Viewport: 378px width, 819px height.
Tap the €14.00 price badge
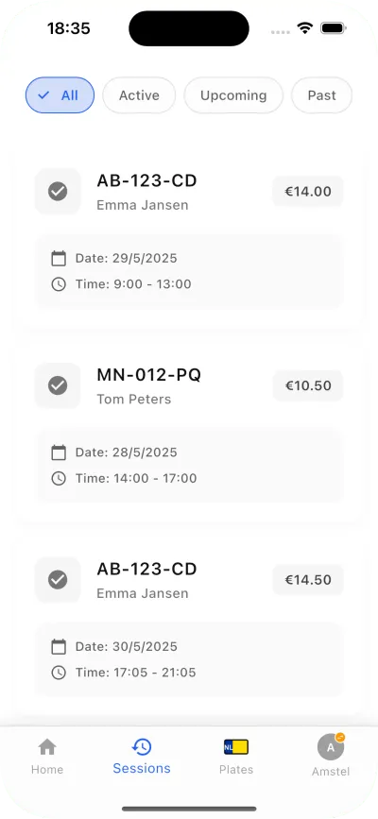(308, 191)
